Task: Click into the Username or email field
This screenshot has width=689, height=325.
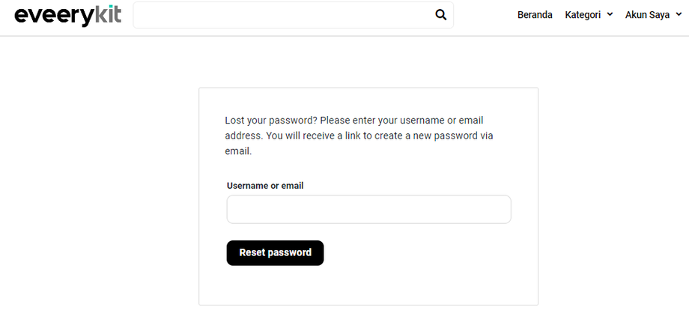Action: coord(368,210)
